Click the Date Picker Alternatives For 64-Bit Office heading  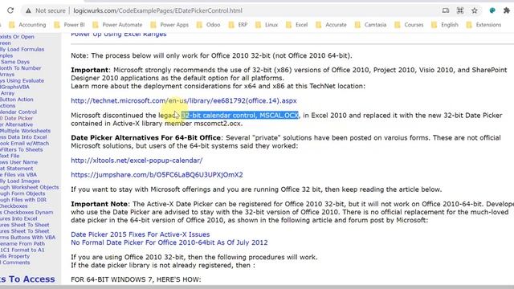(x=145, y=137)
